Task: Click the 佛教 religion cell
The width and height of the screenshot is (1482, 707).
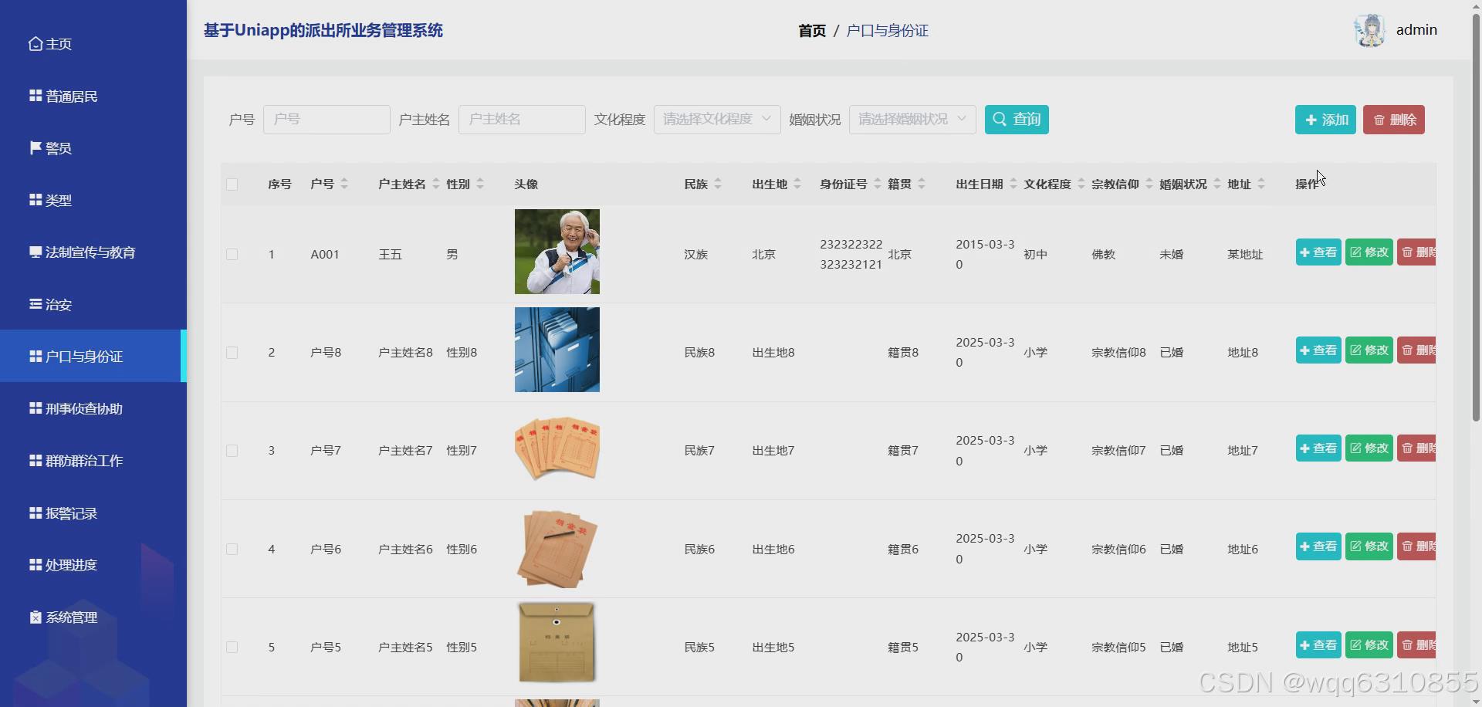Action: (x=1104, y=255)
